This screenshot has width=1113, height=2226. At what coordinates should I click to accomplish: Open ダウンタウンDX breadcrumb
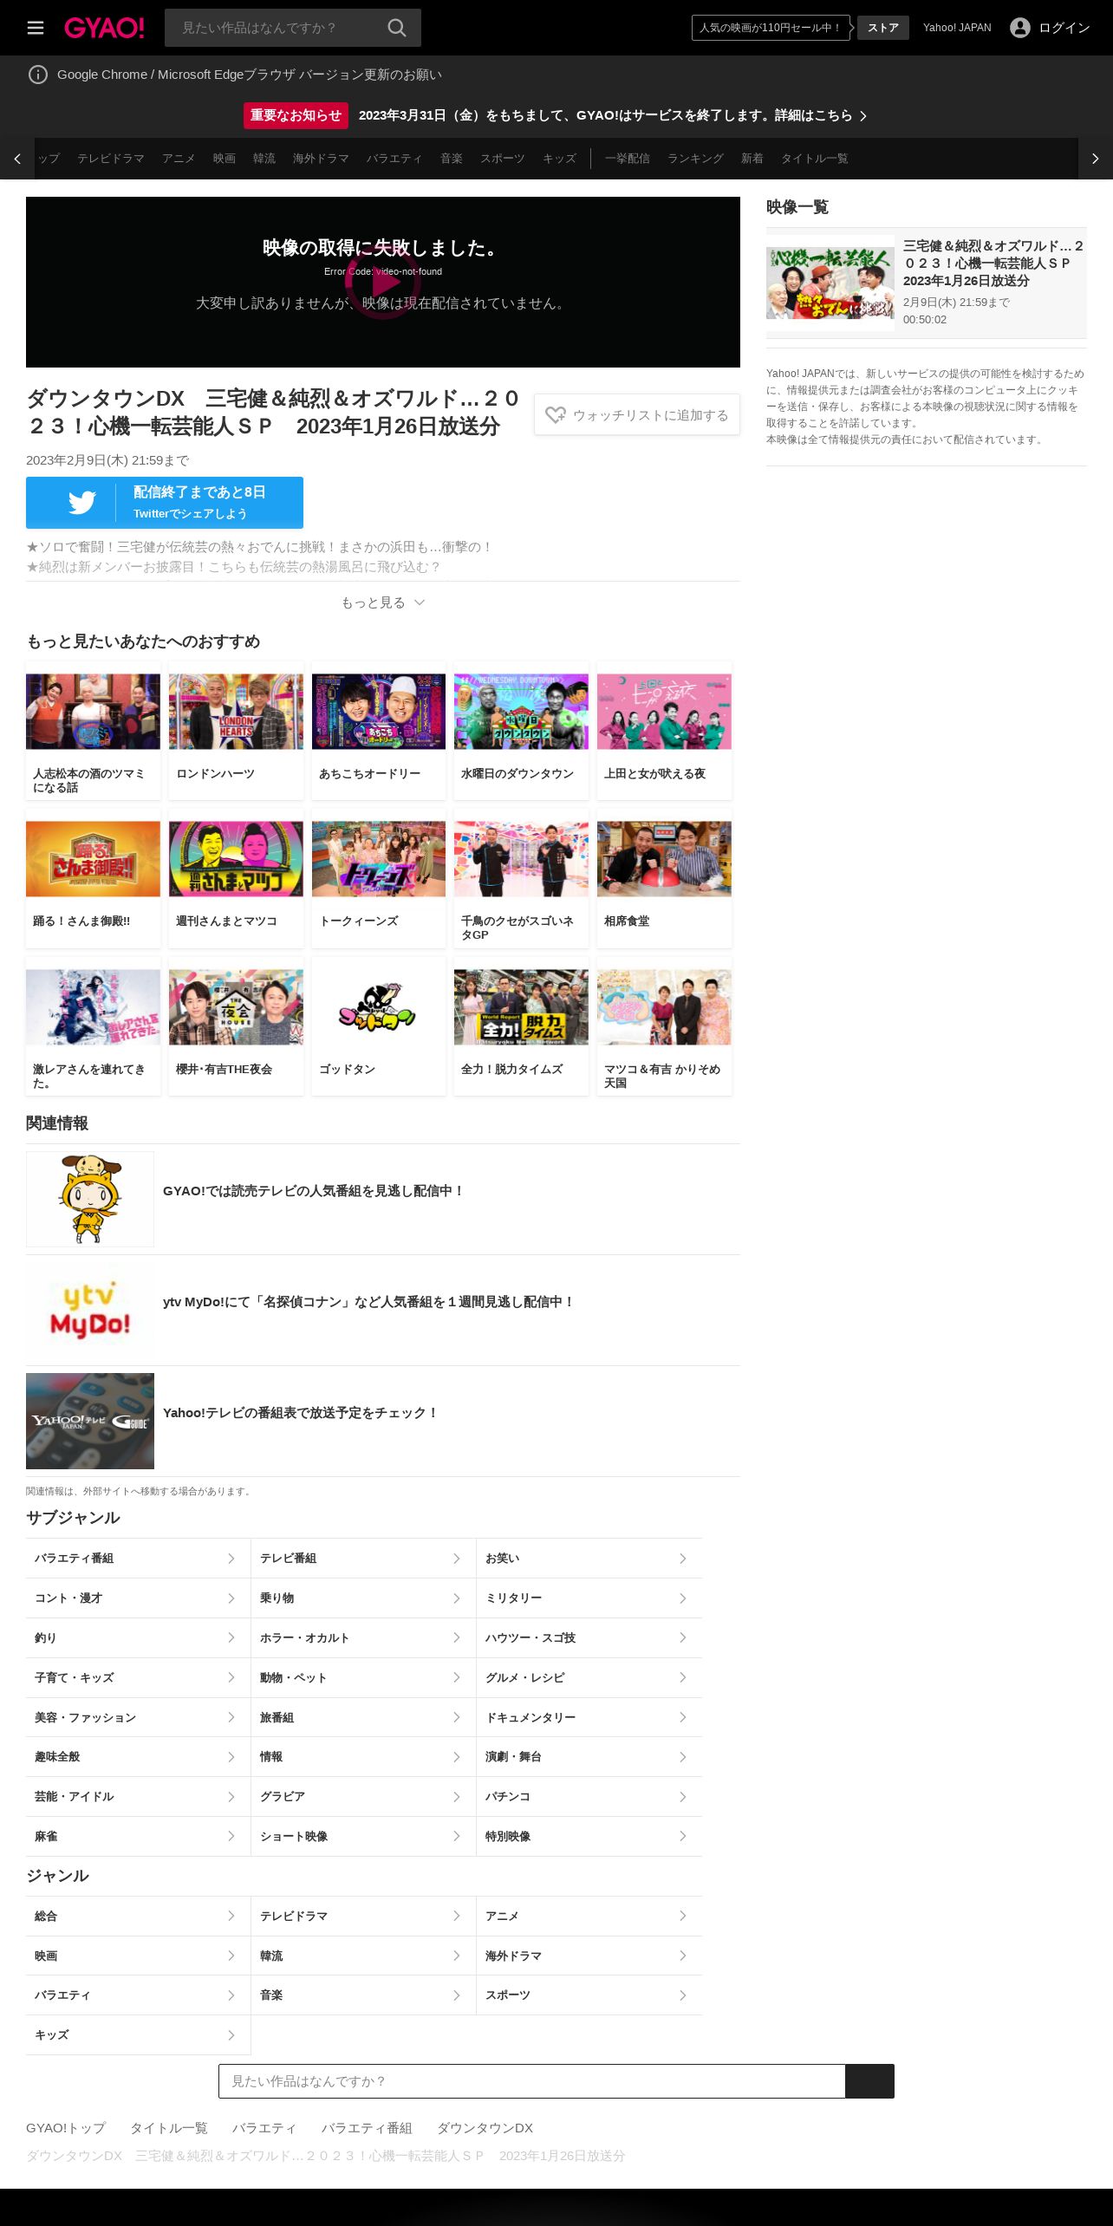[x=485, y=2128]
